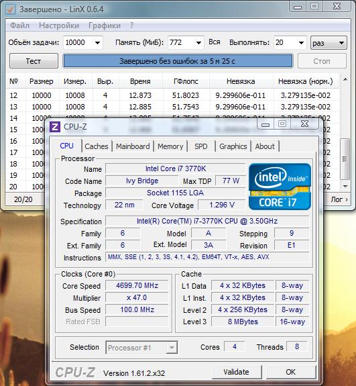Open the Memory tab
Viewport: 356px width, 386px height.
[170, 146]
